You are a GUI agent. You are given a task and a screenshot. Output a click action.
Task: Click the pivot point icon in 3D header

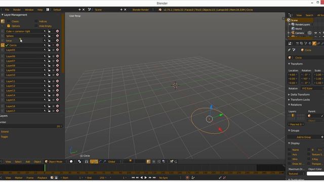[79, 162]
